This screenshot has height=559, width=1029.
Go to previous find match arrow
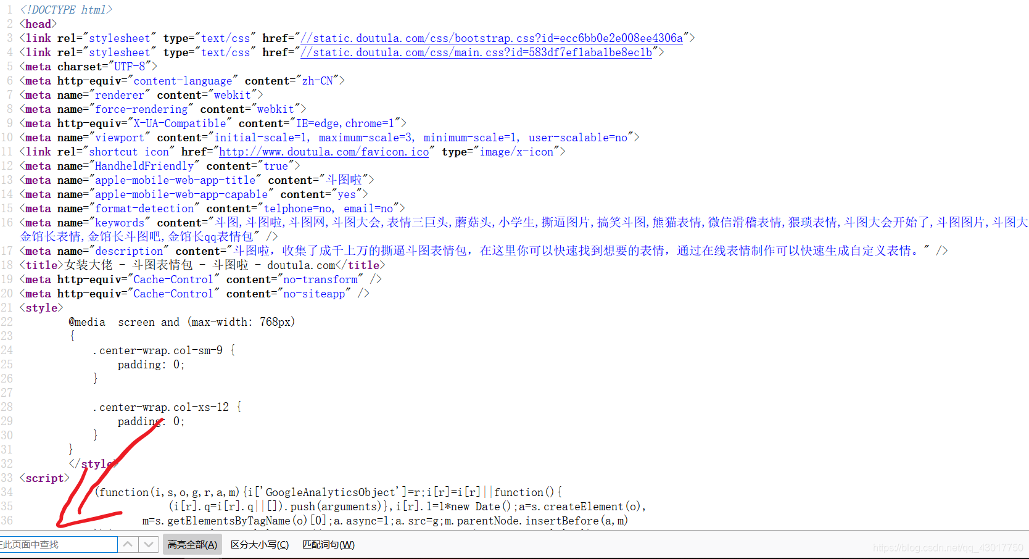[x=128, y=545]
